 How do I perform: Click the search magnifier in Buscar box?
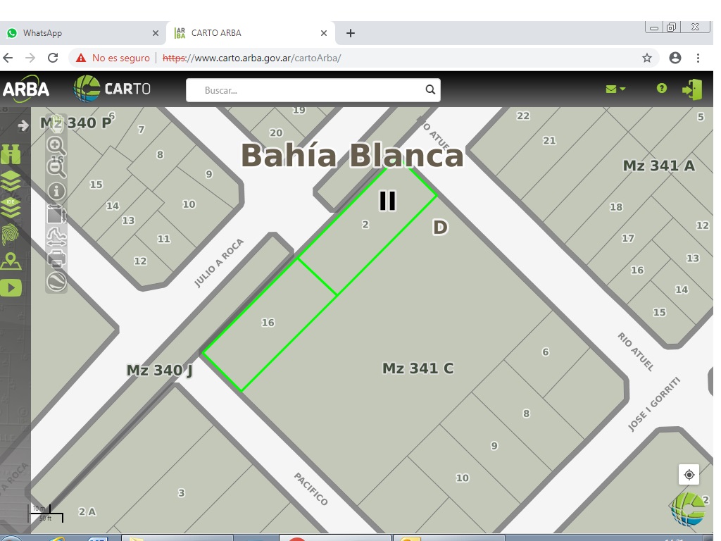pyautogui.click(x=430, y=89)
